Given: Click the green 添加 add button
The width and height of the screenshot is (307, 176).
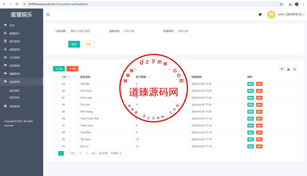Looking at the screenshot, I should click(59, 69).
